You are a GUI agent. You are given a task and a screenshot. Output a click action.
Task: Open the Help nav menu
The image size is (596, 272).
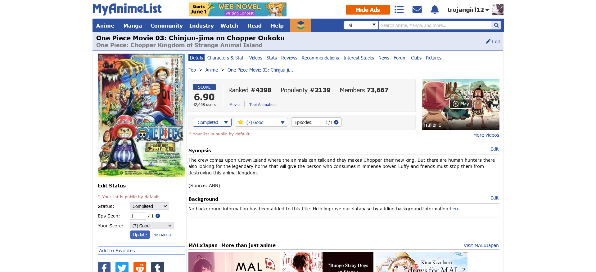(x=277, y=26)
